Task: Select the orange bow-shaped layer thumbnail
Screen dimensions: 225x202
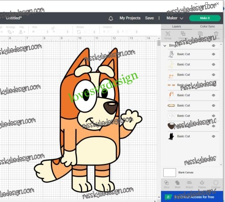Action: coord(171,75)
